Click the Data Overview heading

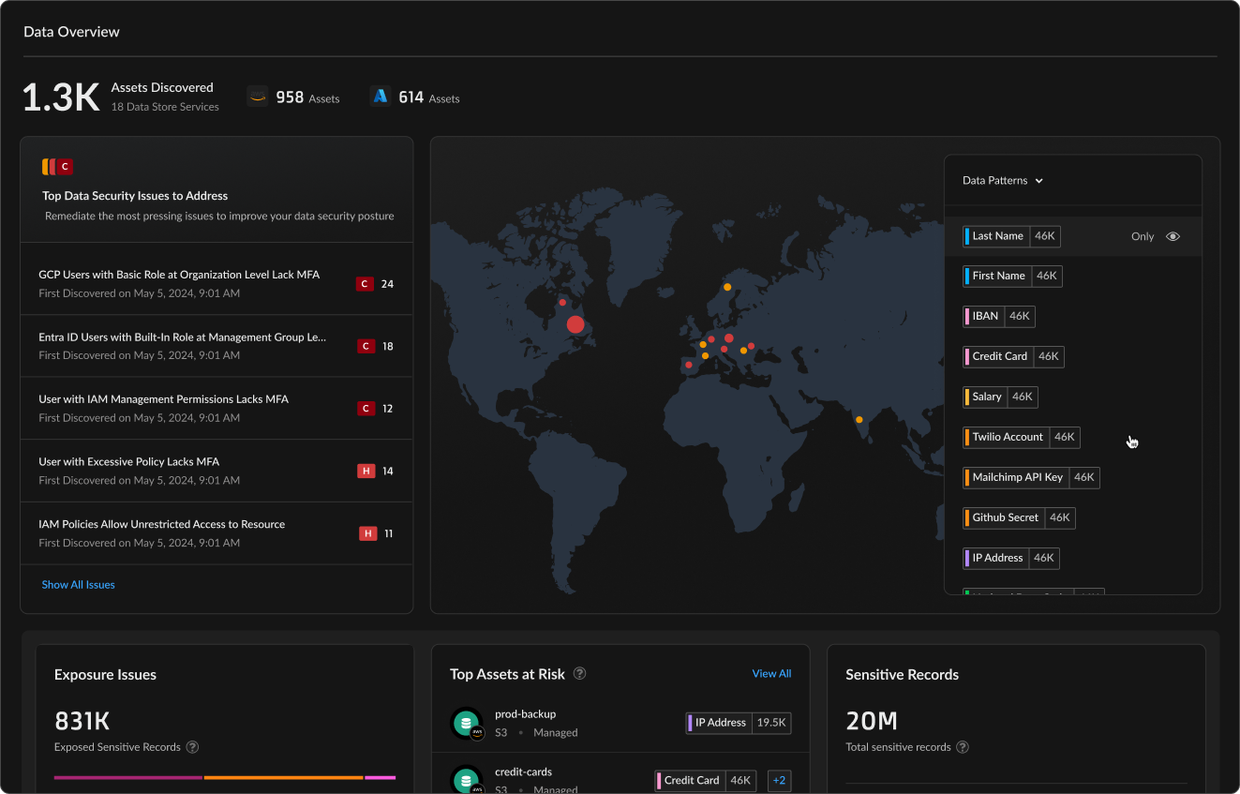(71, 32)
